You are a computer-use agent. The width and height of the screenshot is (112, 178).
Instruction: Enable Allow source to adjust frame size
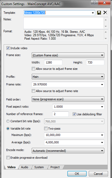coord(33,69)
